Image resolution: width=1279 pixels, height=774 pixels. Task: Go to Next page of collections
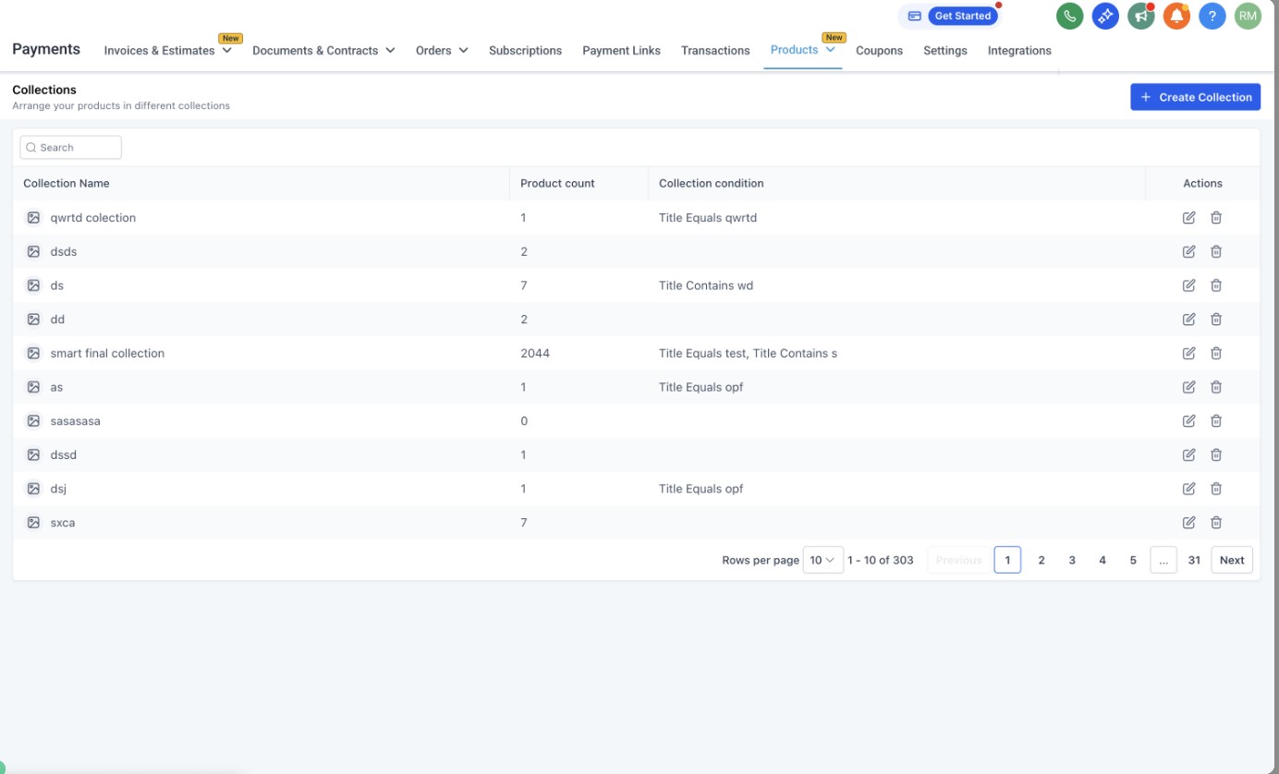(1232, 560)
